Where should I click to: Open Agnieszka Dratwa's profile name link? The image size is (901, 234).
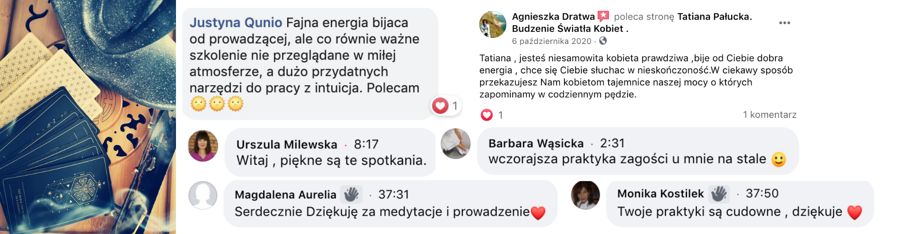[x=553, y=16]
